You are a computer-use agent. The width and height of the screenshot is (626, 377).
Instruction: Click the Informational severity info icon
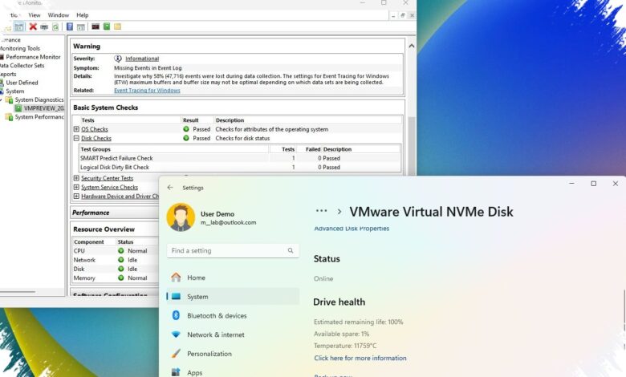[x=118, y=59]
